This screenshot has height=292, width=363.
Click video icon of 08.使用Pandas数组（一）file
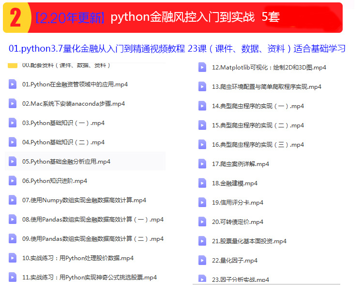pyautogui.click(x=13, y=219)
